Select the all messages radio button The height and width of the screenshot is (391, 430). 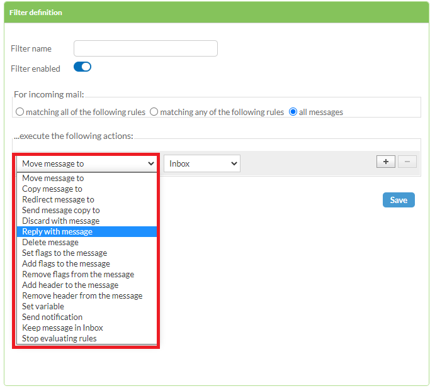293,112
